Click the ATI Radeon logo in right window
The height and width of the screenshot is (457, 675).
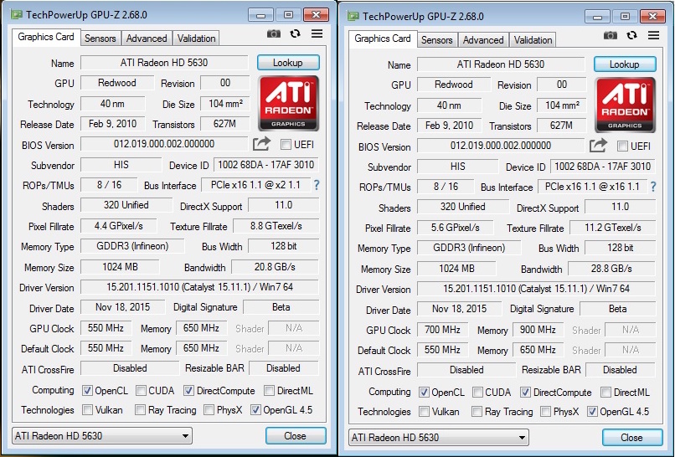click(625, 105)
